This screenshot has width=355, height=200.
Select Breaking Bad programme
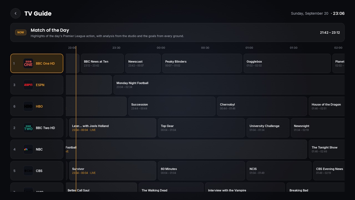pyautogui.click(x=315, y=187)
